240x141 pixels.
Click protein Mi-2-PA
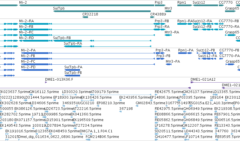point(88,53)
